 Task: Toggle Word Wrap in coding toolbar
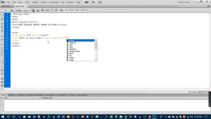click(2, 52)
